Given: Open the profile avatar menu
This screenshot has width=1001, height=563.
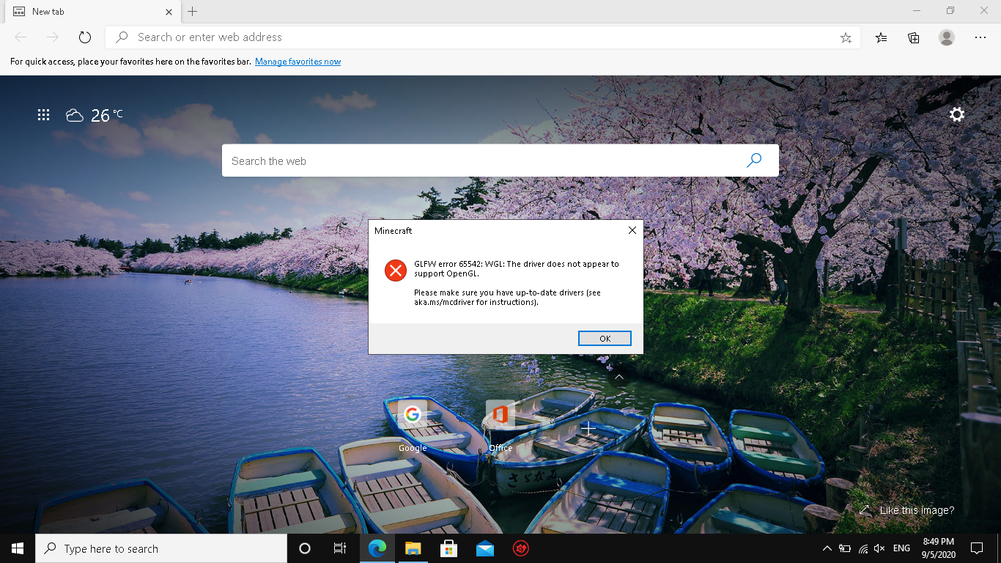Looking at the screenshot, I should 947,37.
